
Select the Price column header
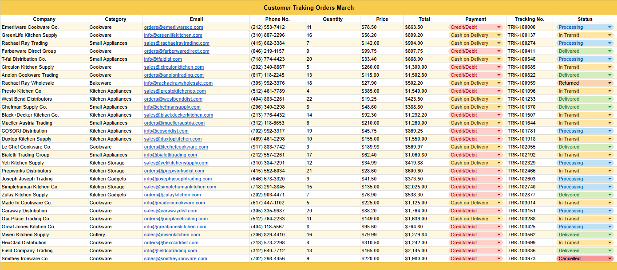tap(382, 19)
